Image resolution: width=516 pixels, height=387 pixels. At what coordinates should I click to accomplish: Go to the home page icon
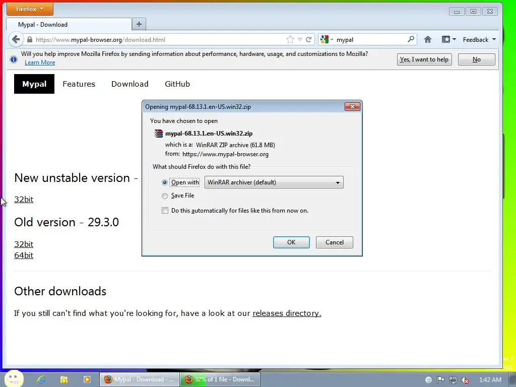427,39
